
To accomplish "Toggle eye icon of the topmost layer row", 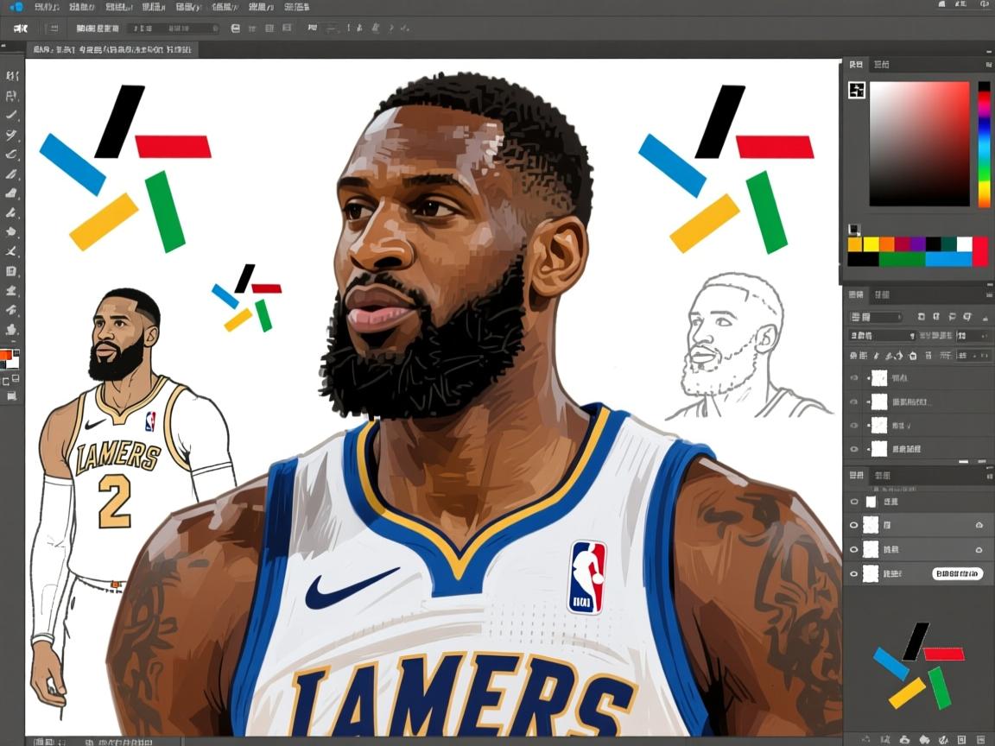I will [854, 378].
